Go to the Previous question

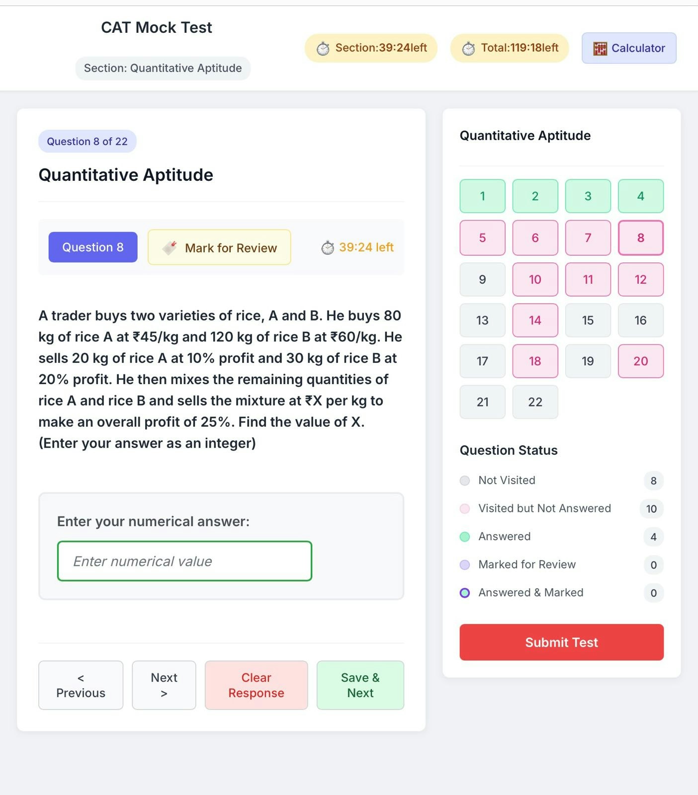[81, 685]
